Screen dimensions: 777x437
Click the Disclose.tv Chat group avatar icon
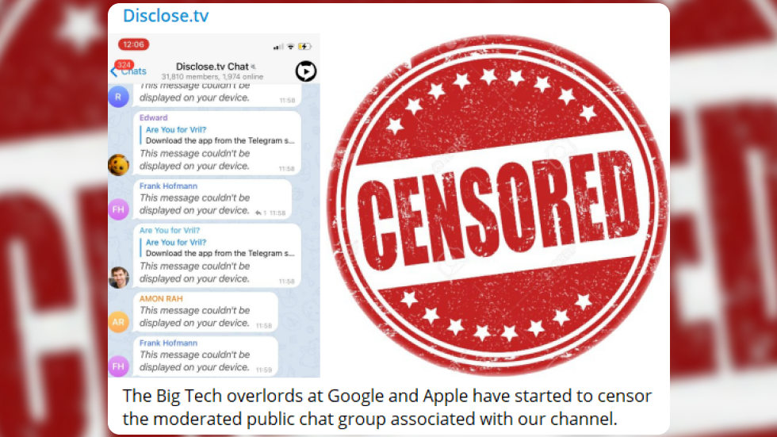(306, 71)
